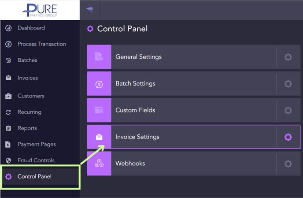Click the Webhooks purple tile icon
303x198 pixels.
tap(99, 164)
